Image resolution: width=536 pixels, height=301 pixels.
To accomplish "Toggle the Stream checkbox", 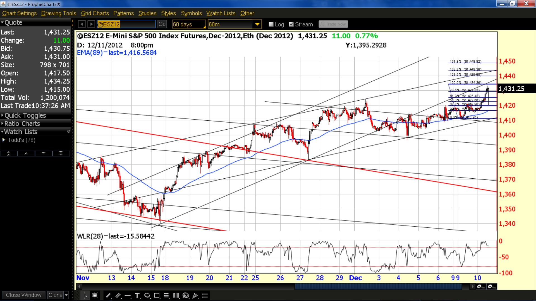I will tap(291, 24).
